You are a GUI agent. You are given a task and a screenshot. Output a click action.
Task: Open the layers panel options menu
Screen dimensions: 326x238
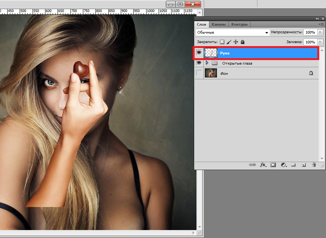pos(321,24)
